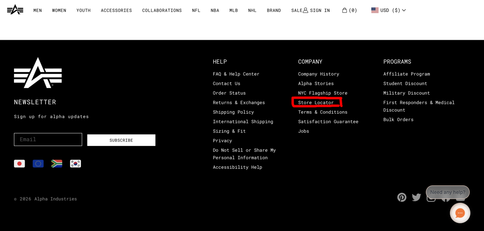Open the orange chat bubble widget
The width and height of the screenshot is (484, 231).
[x=460, y=213]
